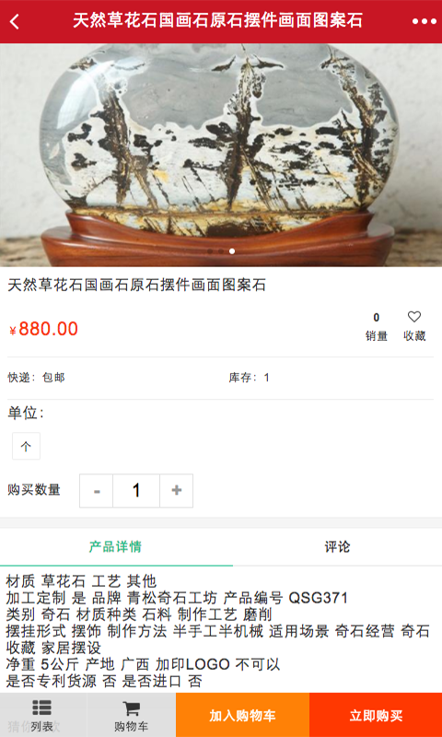Focus the purchase quantity input field
The height and width of the screenshot is (737, 442).
(x=136, y=491)
